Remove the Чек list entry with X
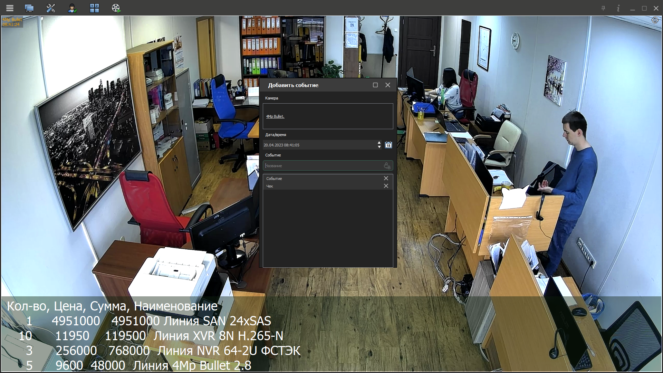The height and width of the screenshot is (373, 663). tap(386, 186)
